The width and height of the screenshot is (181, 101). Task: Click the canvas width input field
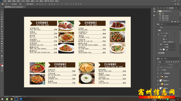click(165, 33)
